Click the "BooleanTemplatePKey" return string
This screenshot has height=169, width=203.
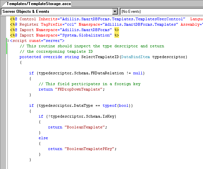89,149
